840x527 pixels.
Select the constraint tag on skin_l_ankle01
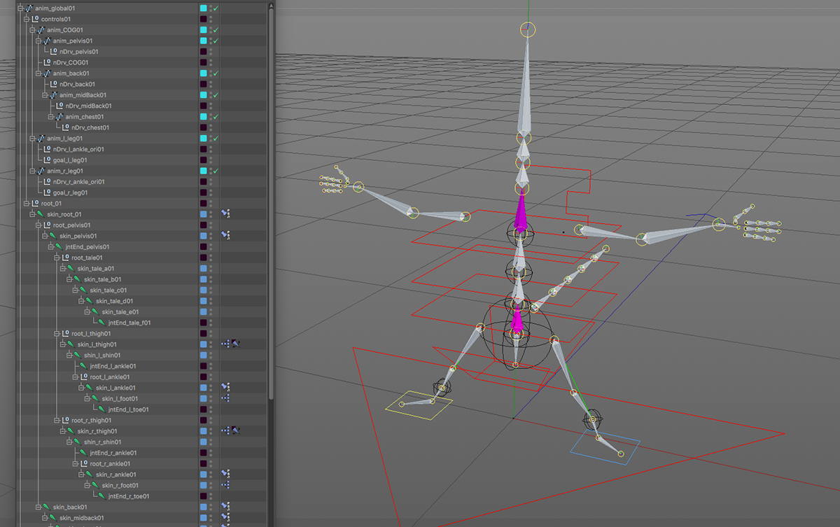[x=225, y=388]
